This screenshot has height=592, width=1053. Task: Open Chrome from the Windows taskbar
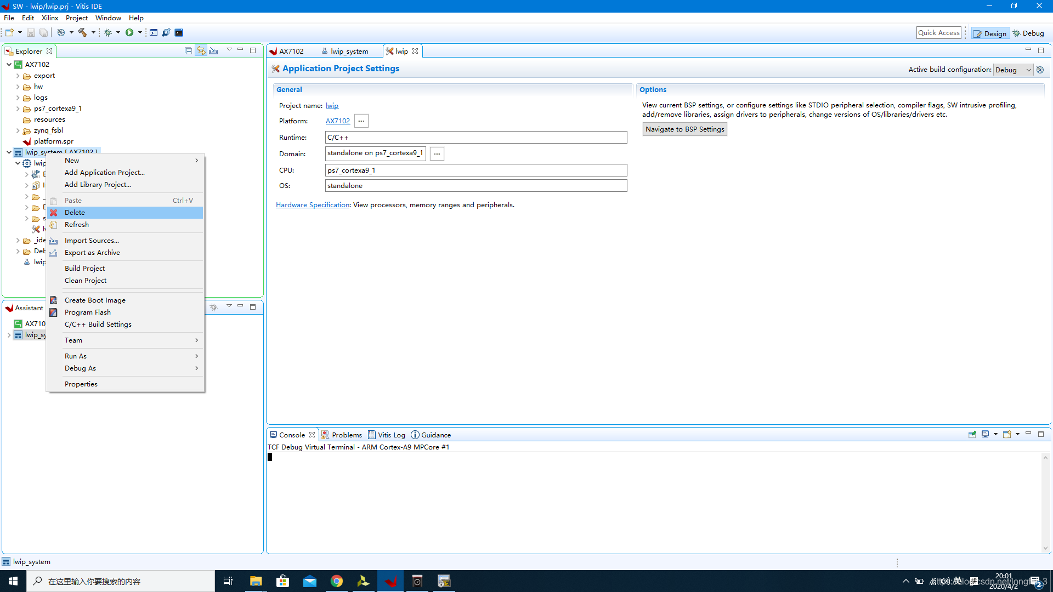337,581
